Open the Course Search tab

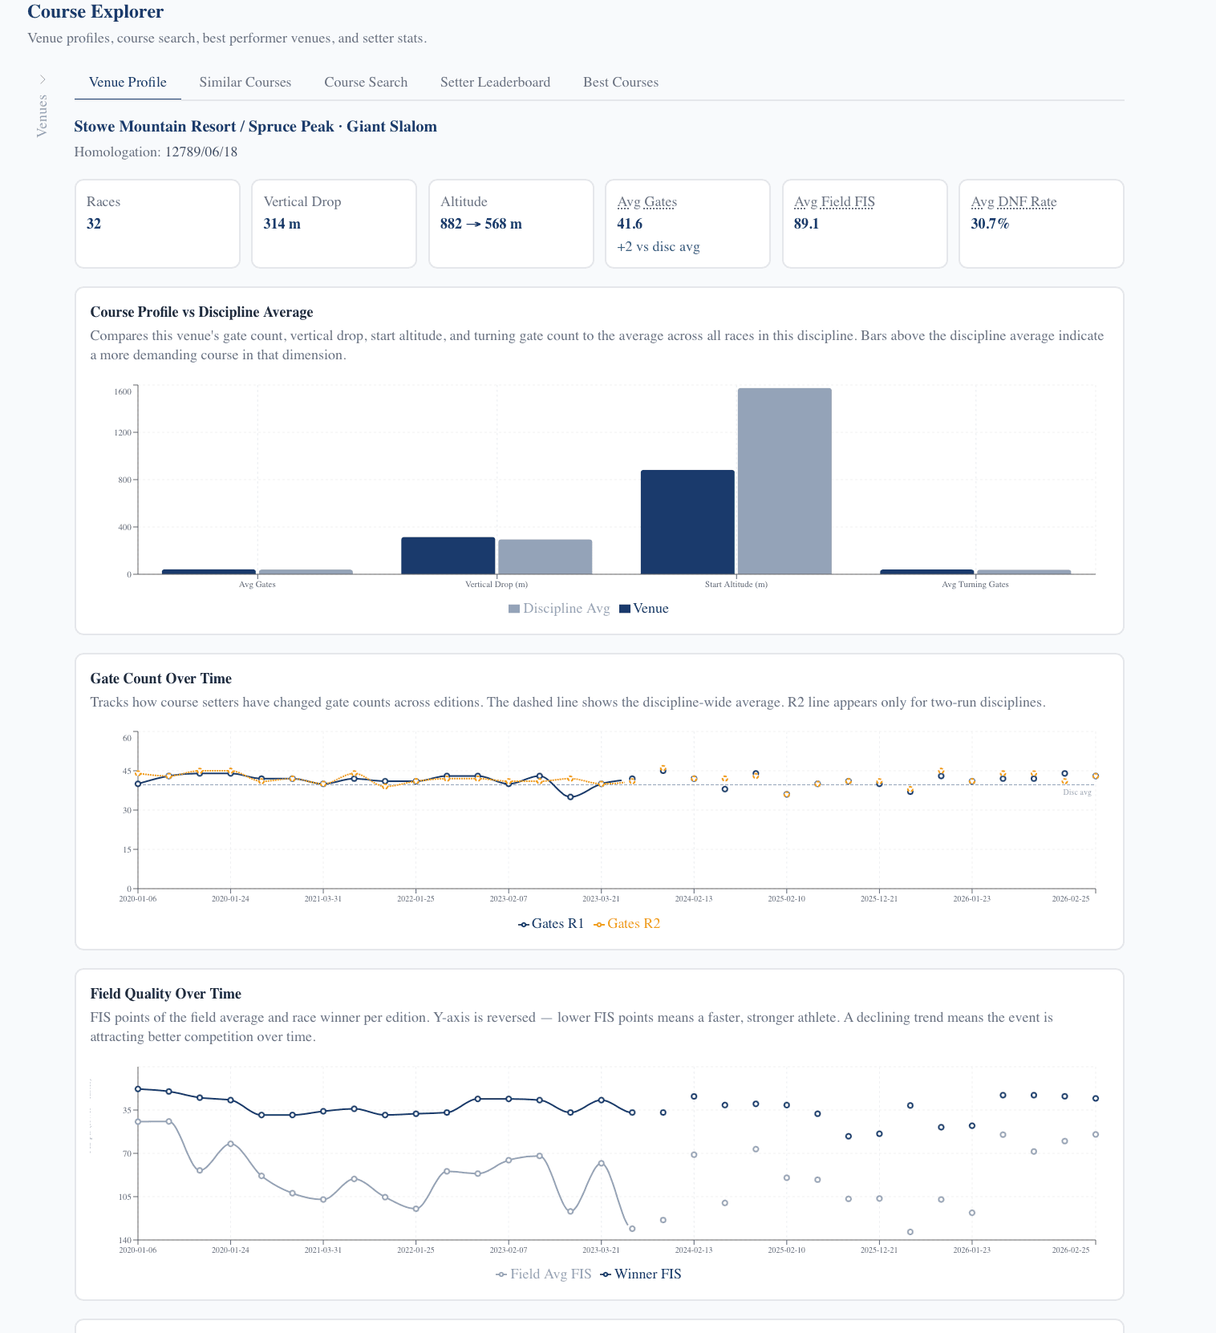pyautogui.click(x=365, y=83)
